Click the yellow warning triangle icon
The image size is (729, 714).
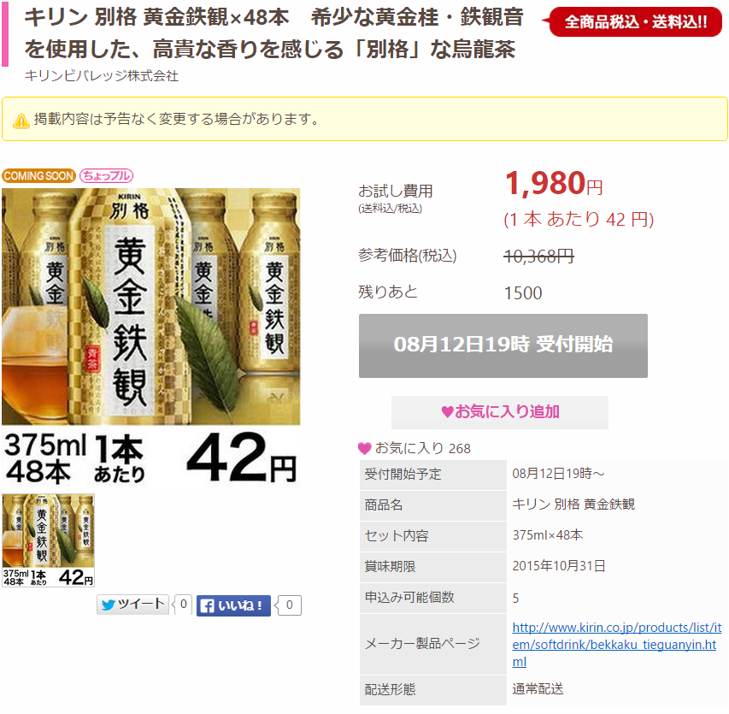pyautogui.click(x=21, y=121)
